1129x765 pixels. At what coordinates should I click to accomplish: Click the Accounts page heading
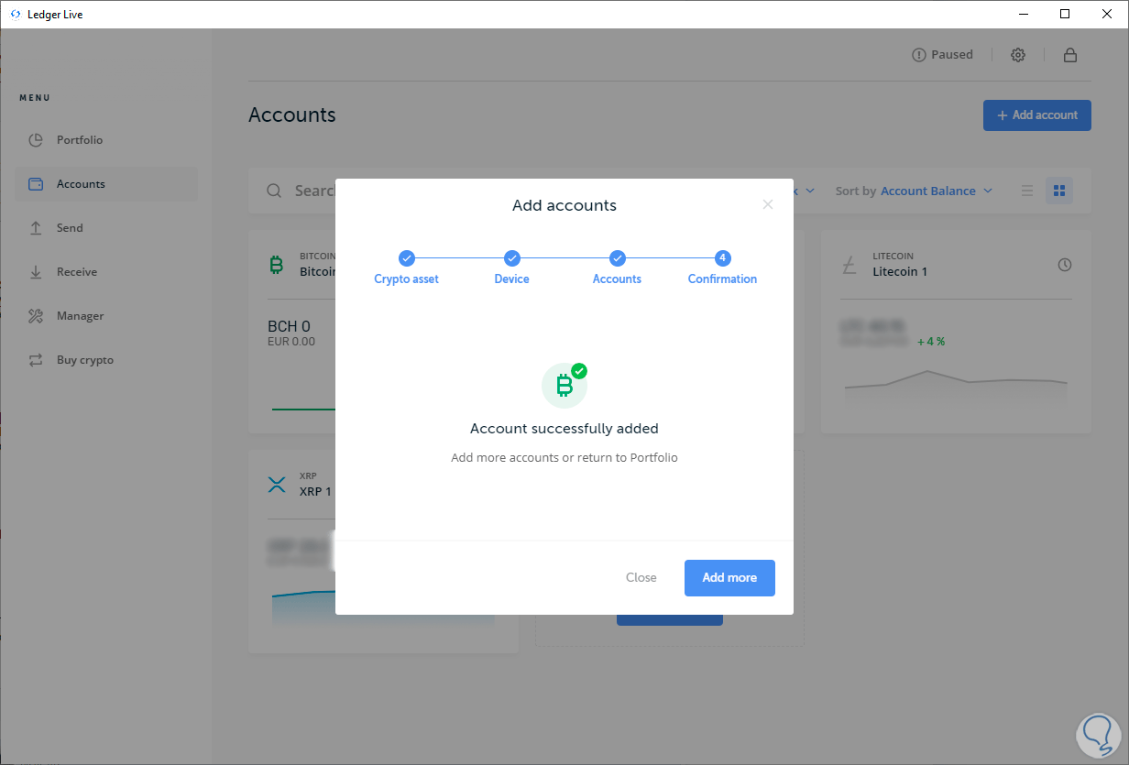[292, 115]
